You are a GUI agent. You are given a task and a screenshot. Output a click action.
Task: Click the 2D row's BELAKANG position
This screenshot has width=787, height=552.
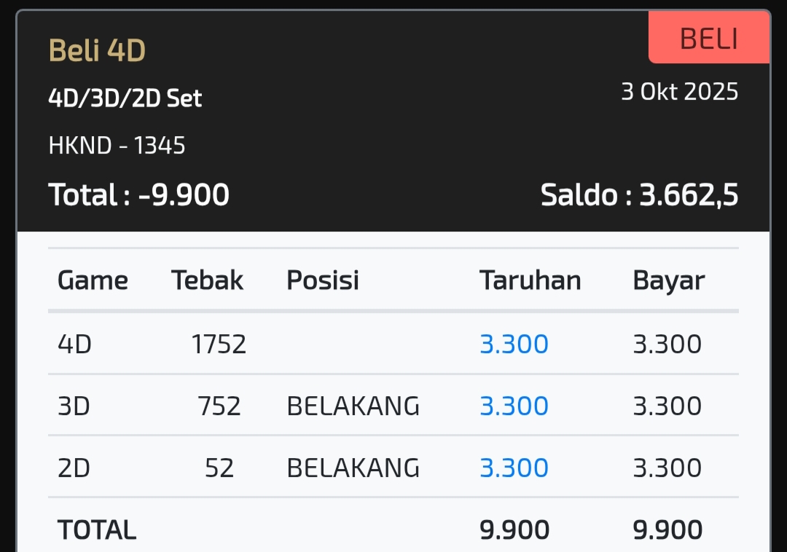tap(353, 468)
